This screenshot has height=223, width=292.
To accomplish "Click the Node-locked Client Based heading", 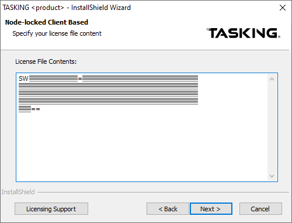I will tap(47, 22).
